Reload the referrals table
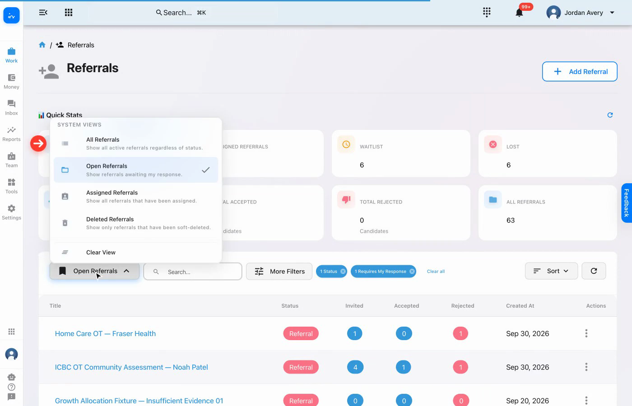The image size is (632, 406). click(x=594, y=271)
